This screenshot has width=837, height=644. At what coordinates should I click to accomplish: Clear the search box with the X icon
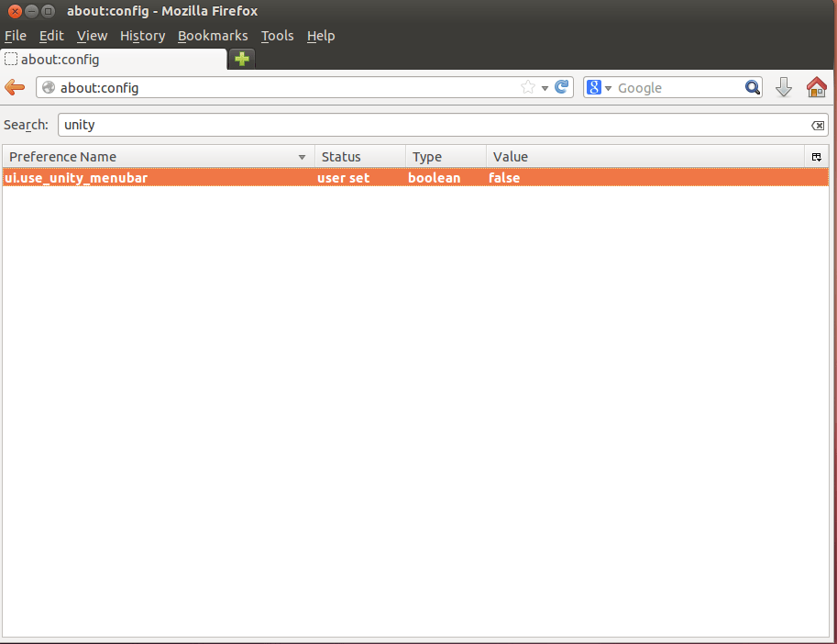[x=817, y=125]
